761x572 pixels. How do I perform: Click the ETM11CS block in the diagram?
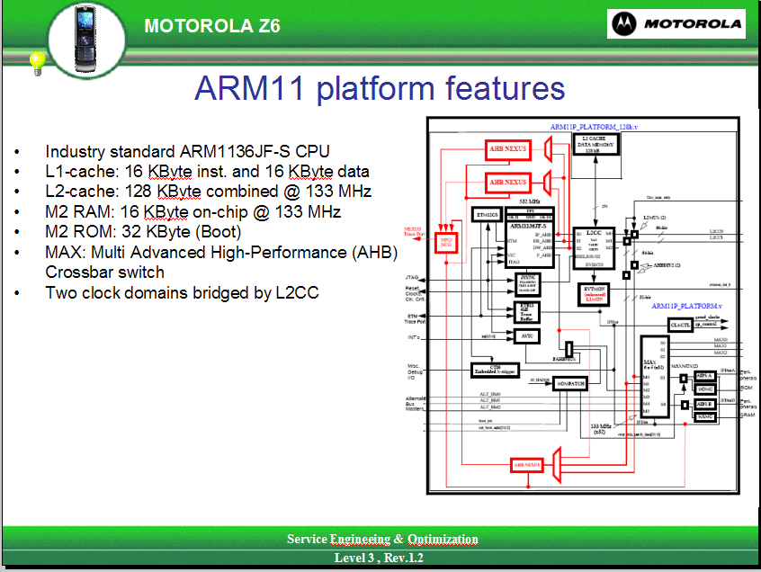487,214
